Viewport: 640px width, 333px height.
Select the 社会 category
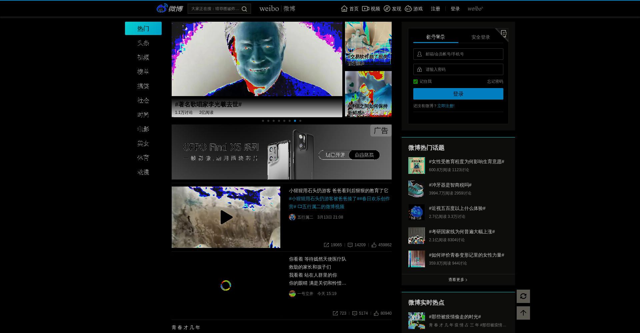(143, 100)
